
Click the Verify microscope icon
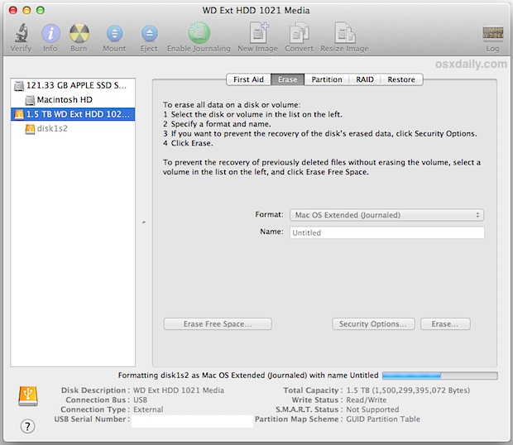click(x=21, y=33)
